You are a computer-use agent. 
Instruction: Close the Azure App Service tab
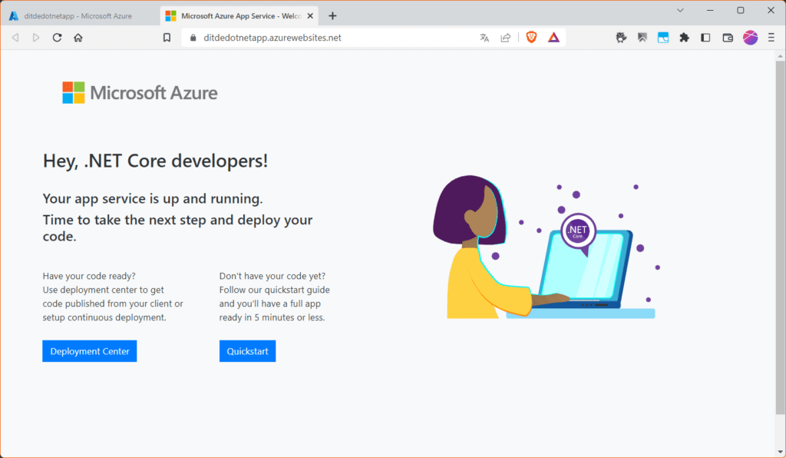click(310, 16)
